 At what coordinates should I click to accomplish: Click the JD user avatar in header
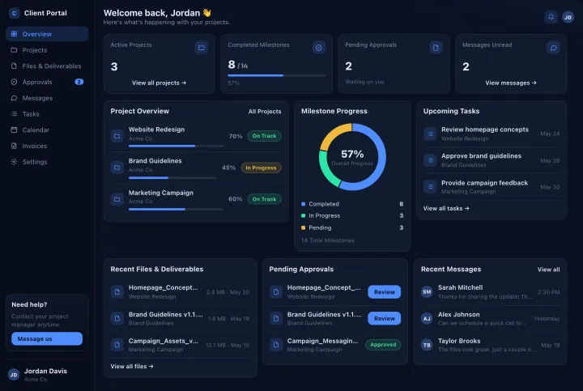[568, 17]
